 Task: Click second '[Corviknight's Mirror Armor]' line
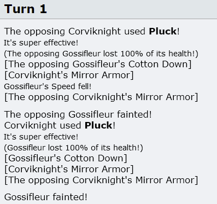click(x=69, y=169)
